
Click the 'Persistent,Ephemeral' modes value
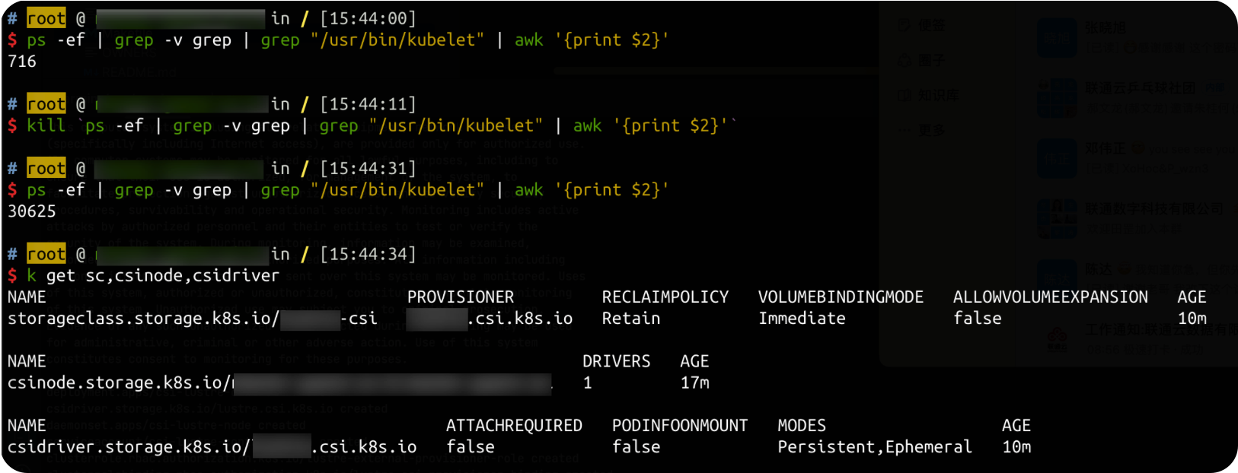coord(874,447)
